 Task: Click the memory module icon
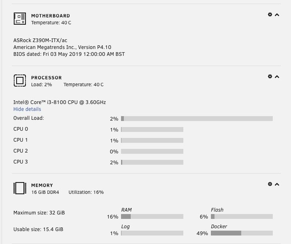click(20, 188)
